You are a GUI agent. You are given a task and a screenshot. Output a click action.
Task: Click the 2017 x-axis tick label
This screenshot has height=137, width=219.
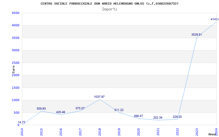(80, 132)
